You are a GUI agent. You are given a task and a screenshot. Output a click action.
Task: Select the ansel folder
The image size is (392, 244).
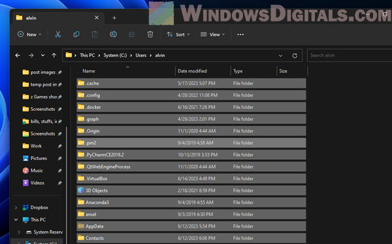(191, 215)
